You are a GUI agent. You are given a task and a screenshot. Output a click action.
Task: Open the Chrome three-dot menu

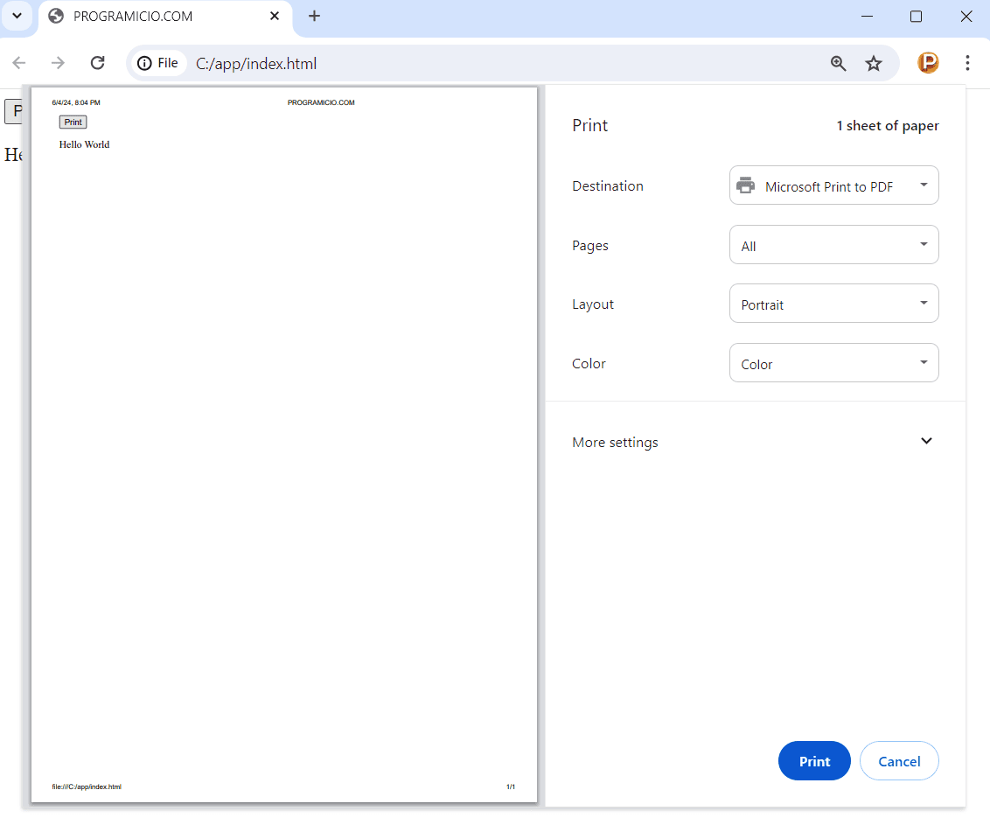[967, 62]
